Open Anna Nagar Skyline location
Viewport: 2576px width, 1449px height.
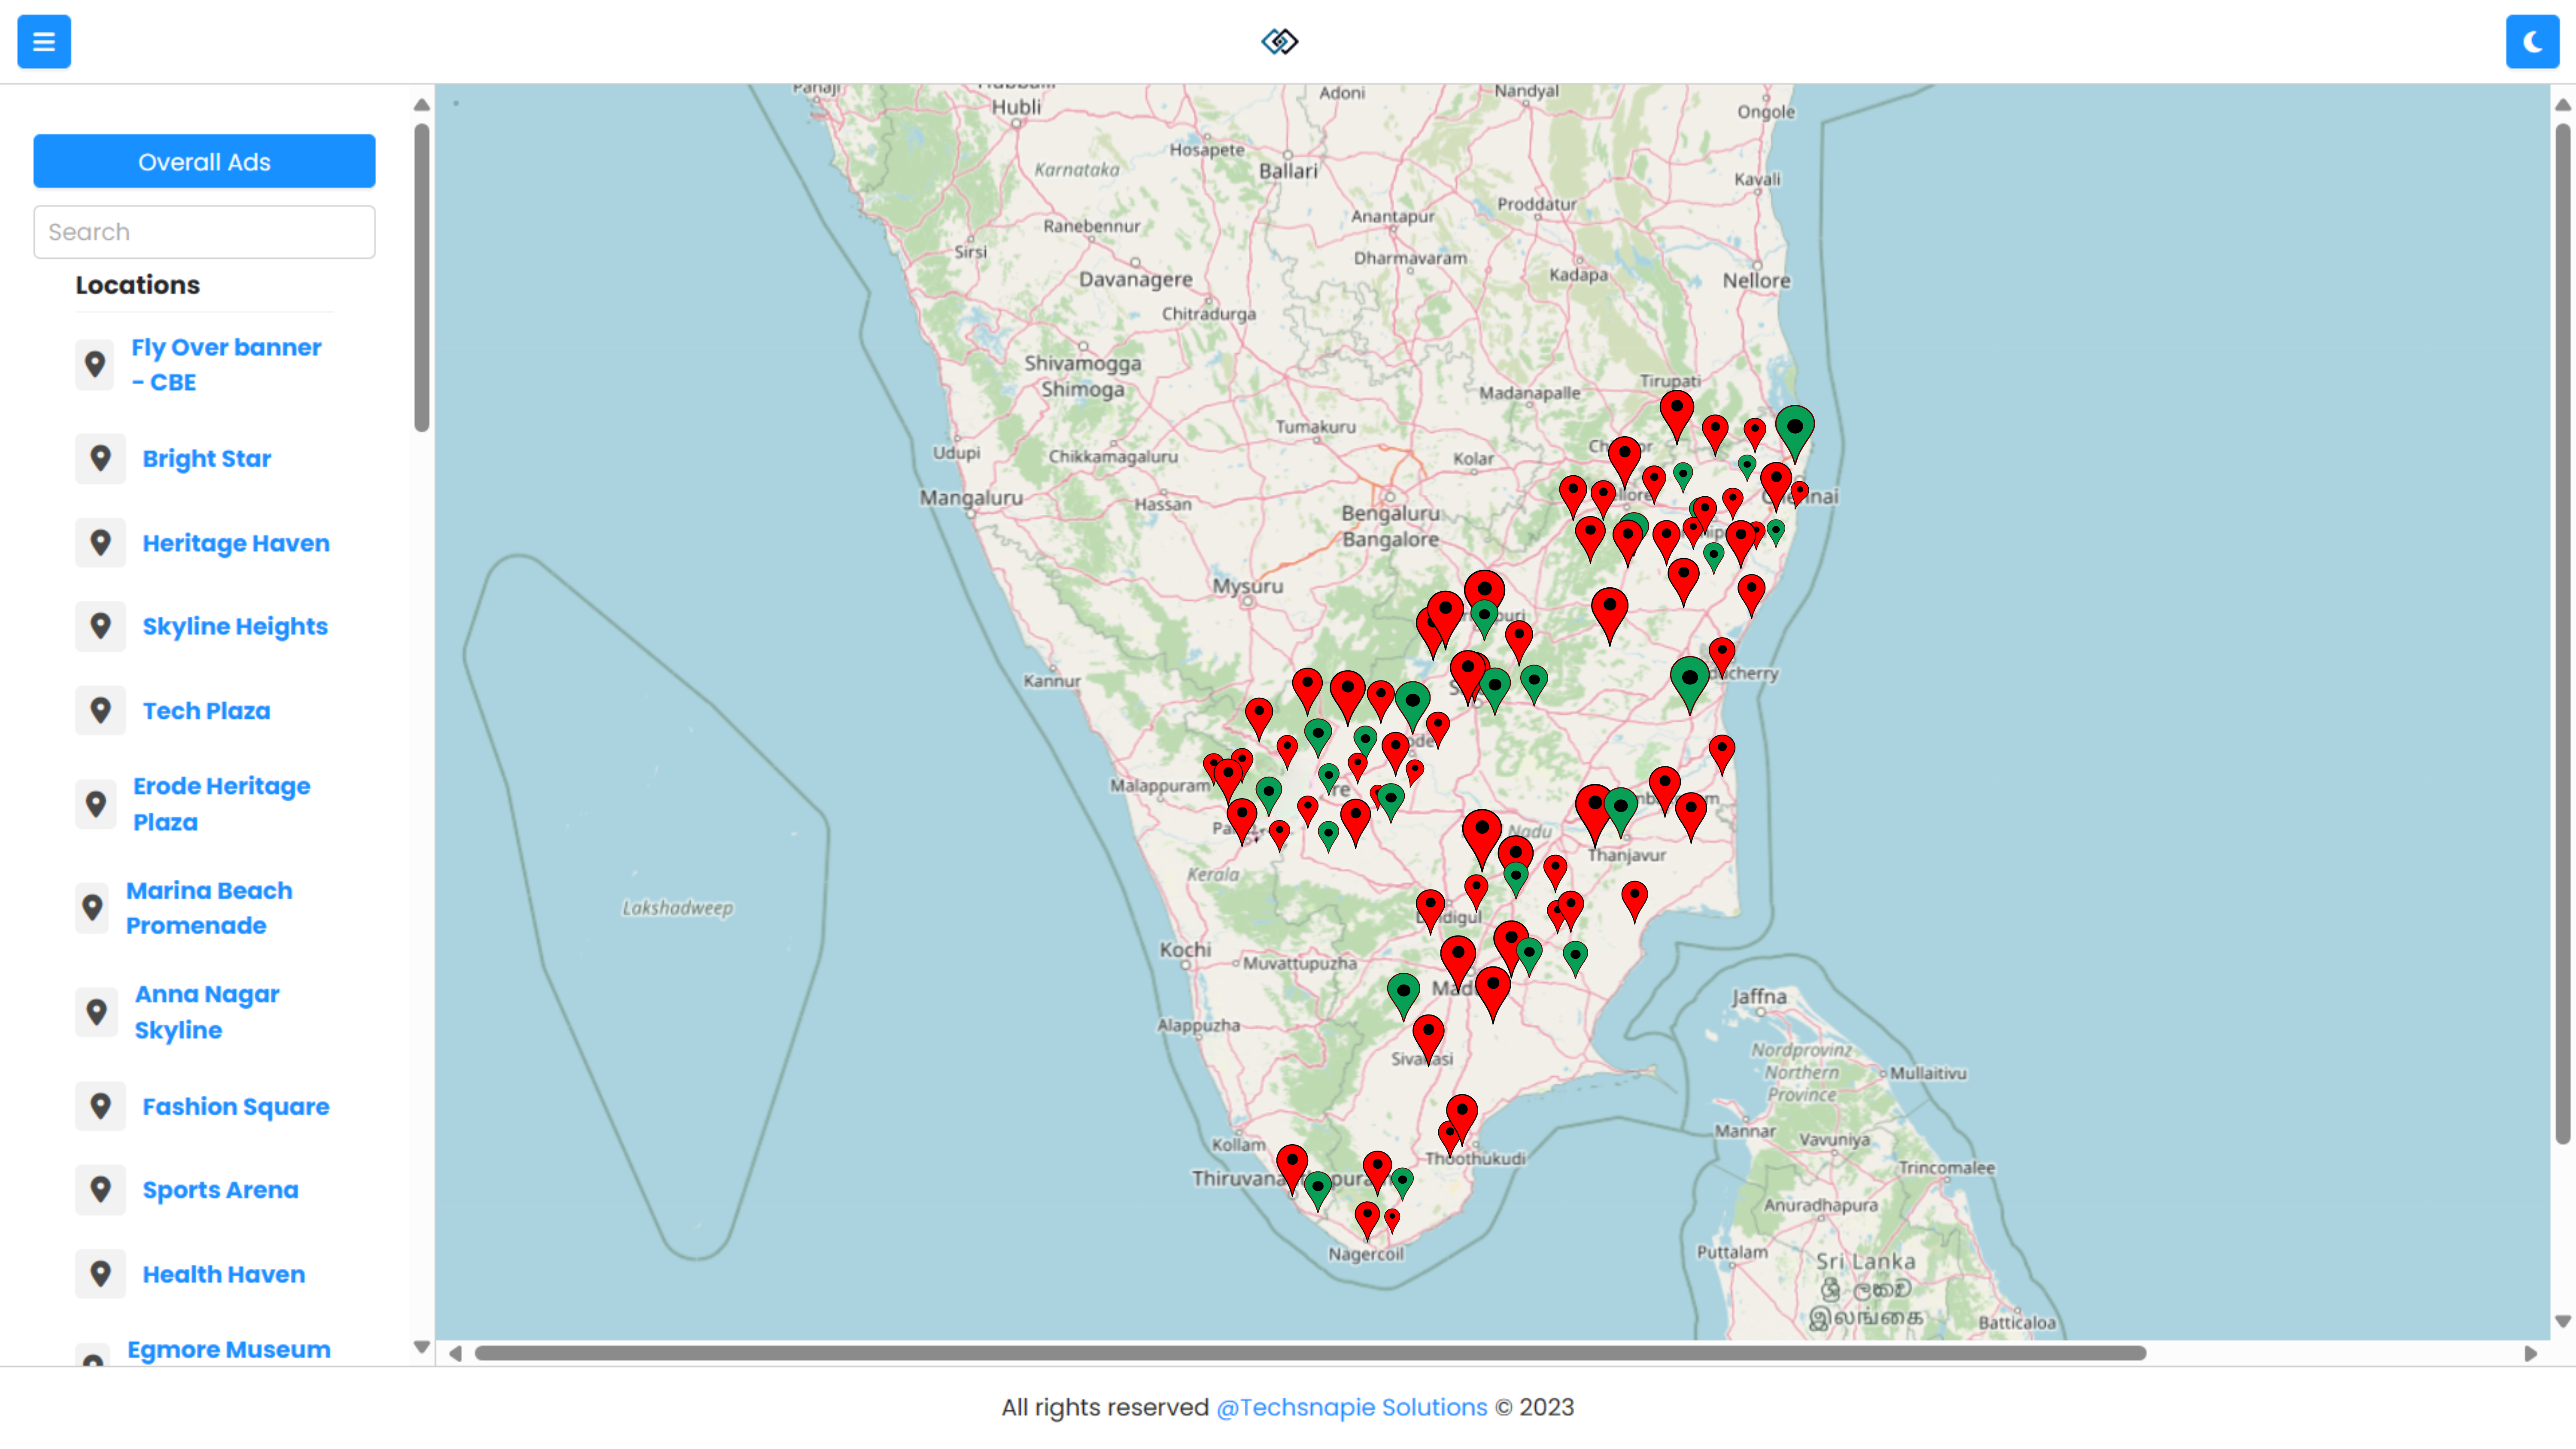coord(207,1012)
